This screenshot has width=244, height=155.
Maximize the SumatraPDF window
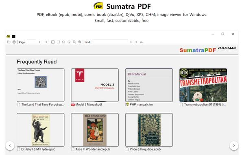click(223, 34)
